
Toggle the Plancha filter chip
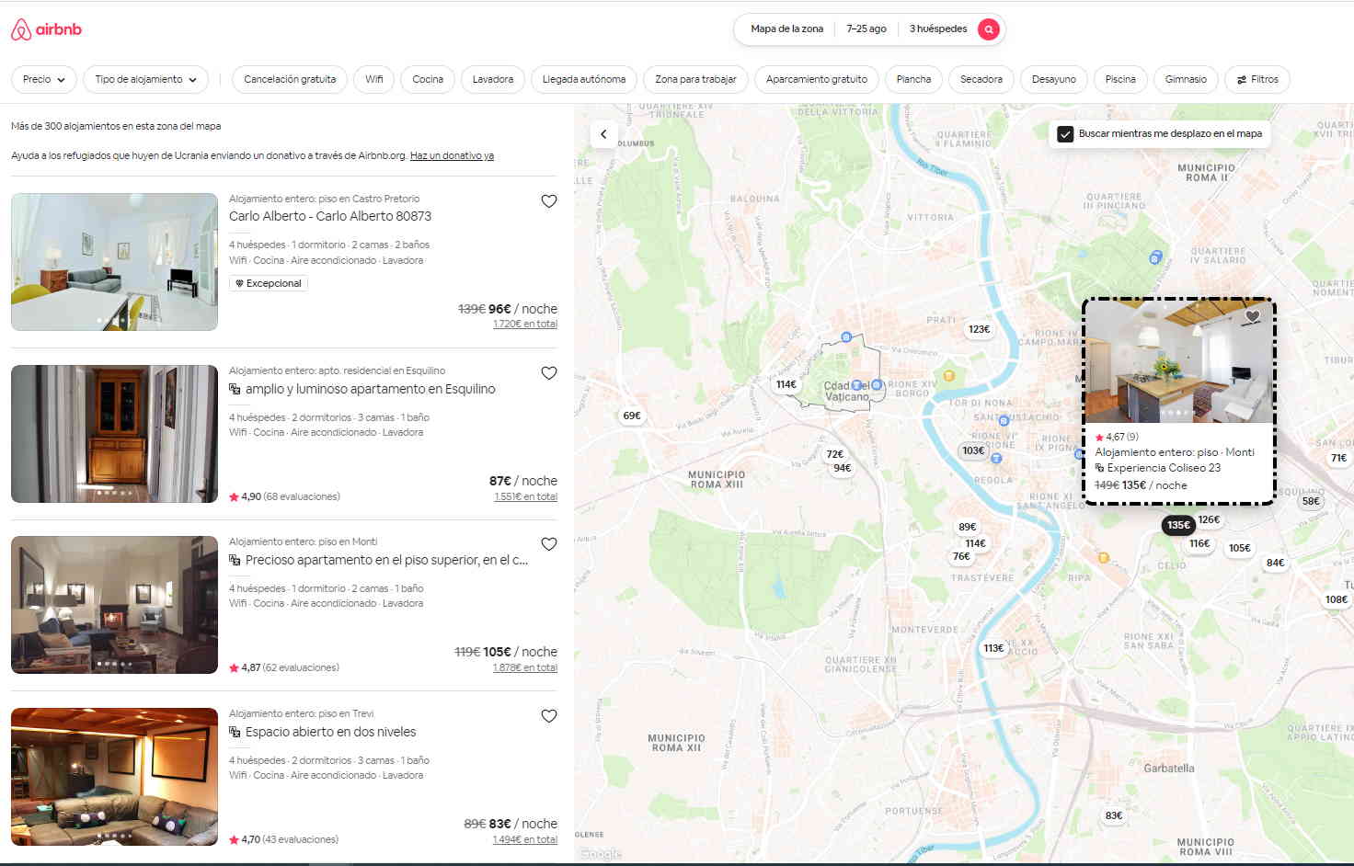pos(913,79)
